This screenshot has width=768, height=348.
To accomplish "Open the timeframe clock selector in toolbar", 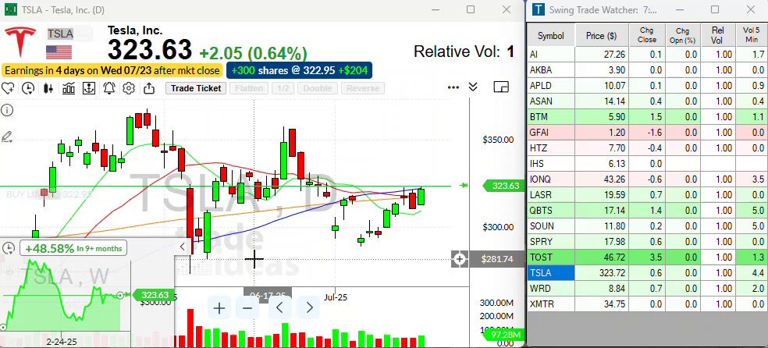I will pos(28,89).
